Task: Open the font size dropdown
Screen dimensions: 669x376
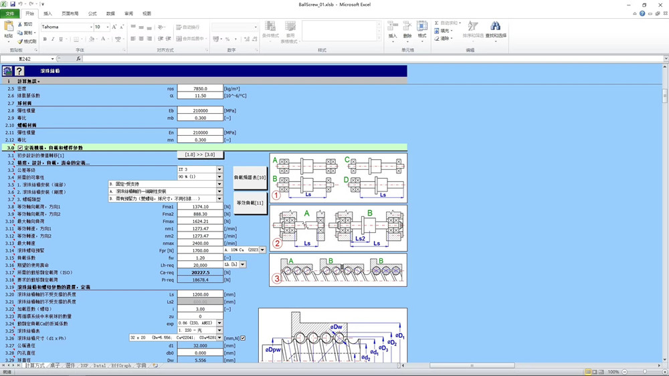Action: tap(108, 27)
